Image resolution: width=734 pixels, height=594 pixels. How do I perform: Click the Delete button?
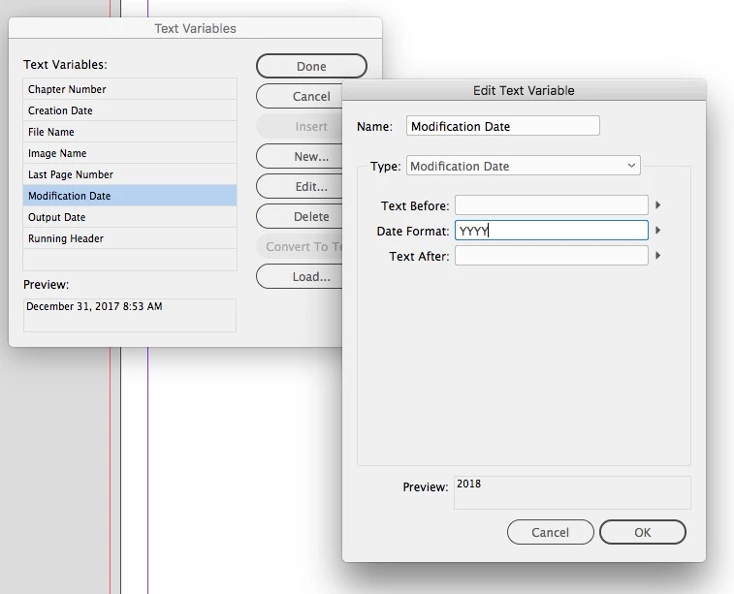coord(300,216)
